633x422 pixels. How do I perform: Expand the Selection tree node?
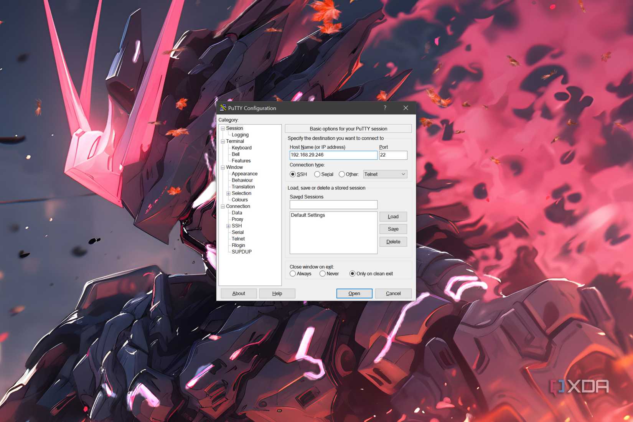tap(228, 193)
